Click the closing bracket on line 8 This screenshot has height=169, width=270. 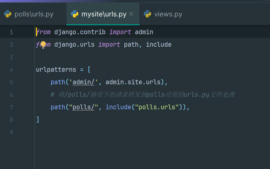click(x=38, y=120)
